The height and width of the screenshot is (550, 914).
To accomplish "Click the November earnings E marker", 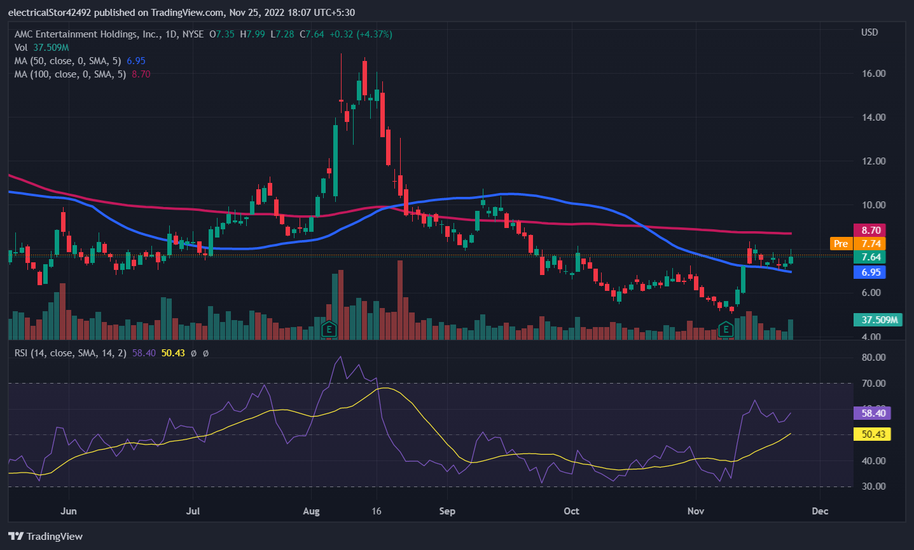I will tap(726, 329).
